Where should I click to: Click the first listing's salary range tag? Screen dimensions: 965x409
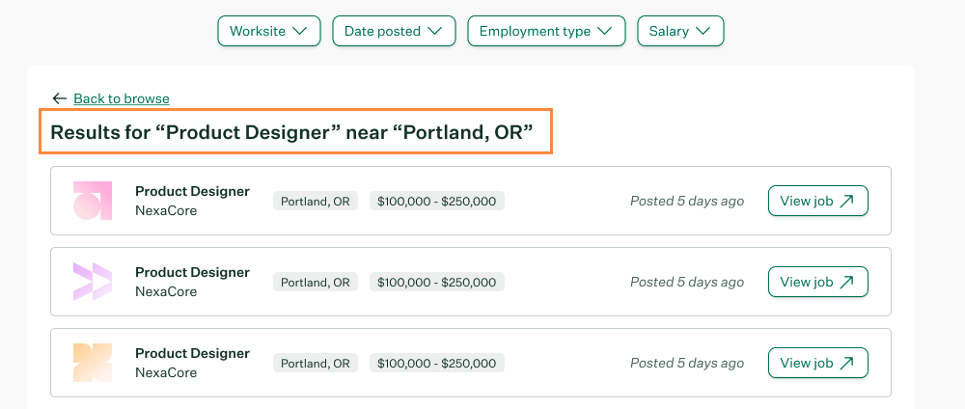click(437, 201)
